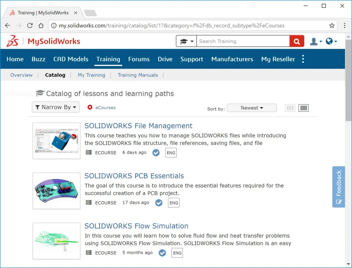Image resolution: width=352 pixels, height=268 pixels.
Task: Open the SOLIDWORKS PCB Essentials course title
Action: click(134, 176)
